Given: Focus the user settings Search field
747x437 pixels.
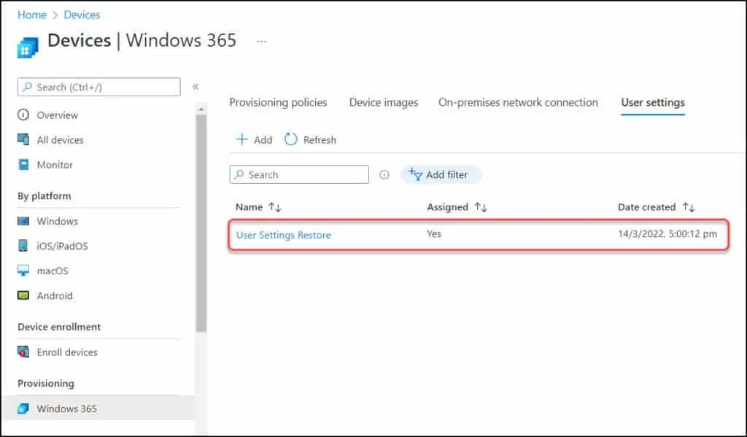Looking at the screenshot, I should click(299, 175).
